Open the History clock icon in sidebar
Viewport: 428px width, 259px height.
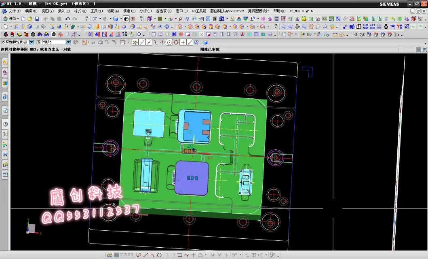tap(5, 124)
